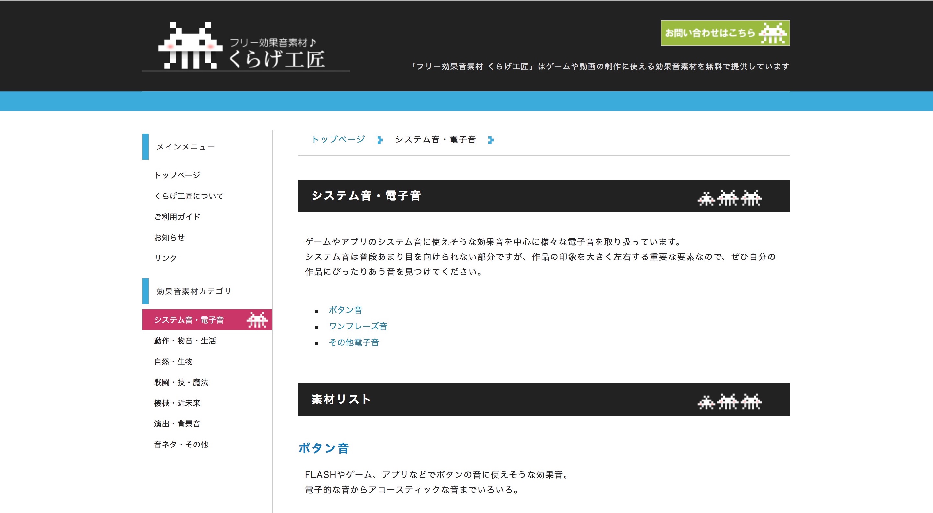
Task: Select the 機械・近未来 category
Action: (x=177, y=402)
